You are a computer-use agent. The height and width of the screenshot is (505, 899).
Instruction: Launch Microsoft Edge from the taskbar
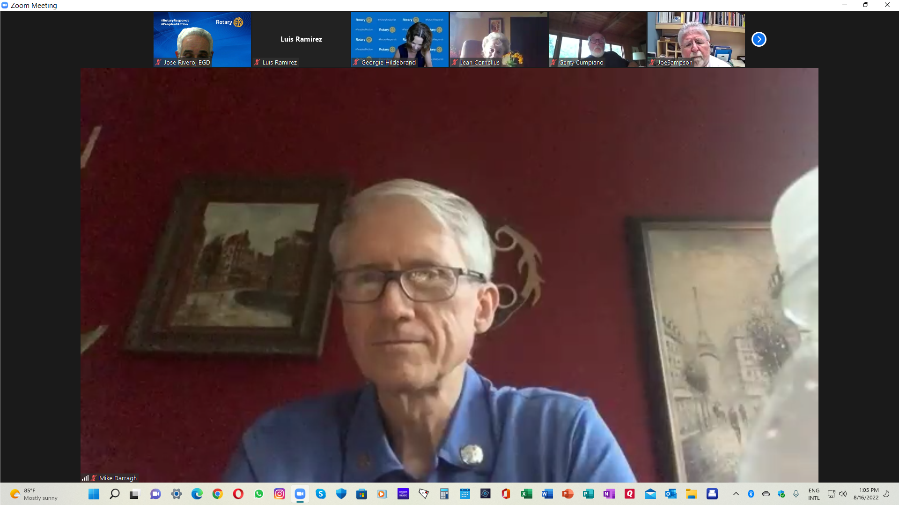click(197, 494)
